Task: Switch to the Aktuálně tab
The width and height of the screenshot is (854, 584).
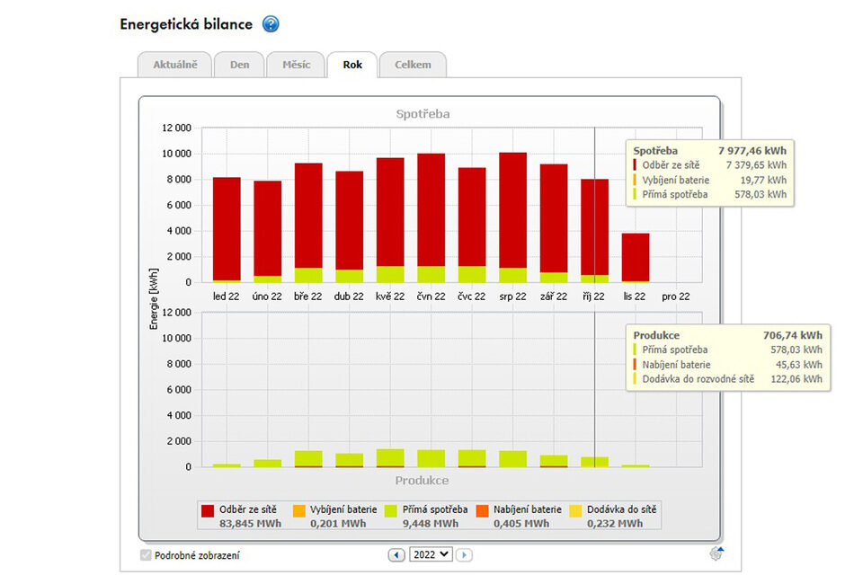Action: [x=174, y=65]
